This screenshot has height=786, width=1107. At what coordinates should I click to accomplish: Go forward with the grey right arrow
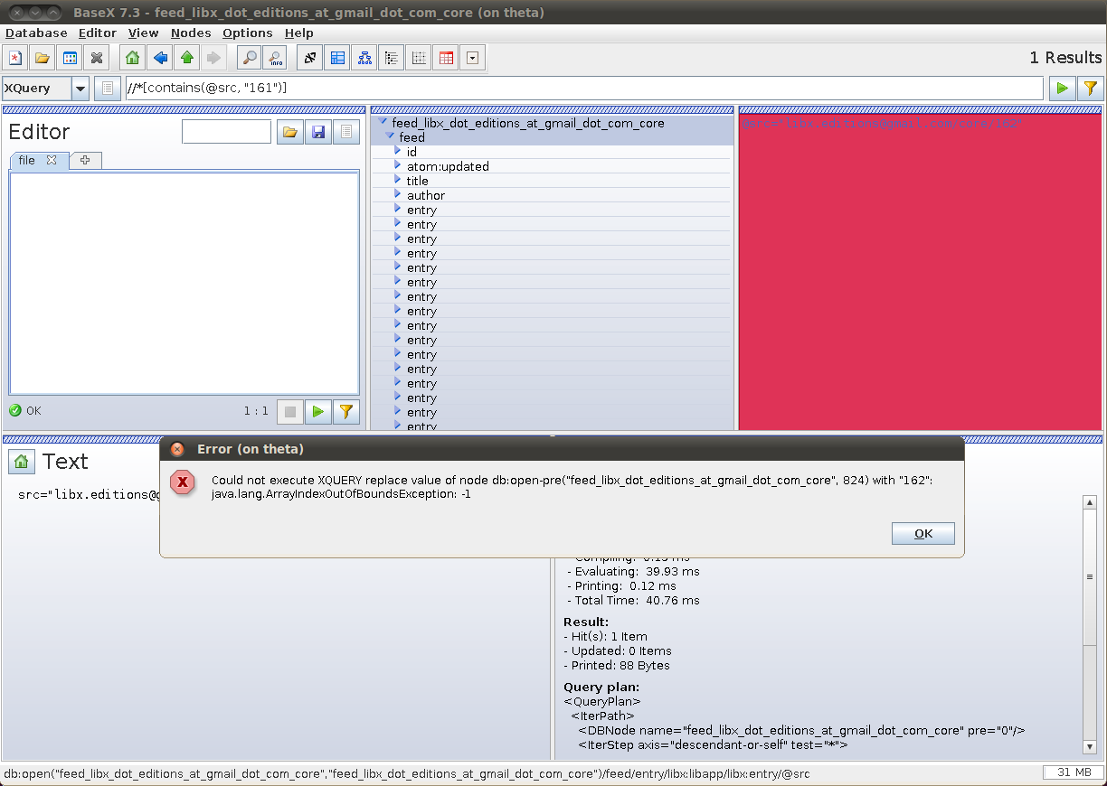pyautogui.click(x=213, y=58)
